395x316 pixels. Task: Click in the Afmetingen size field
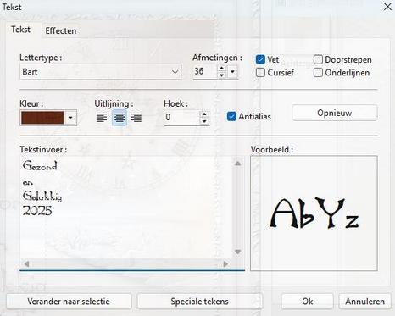pyautogui.click(x=205, y=72)
